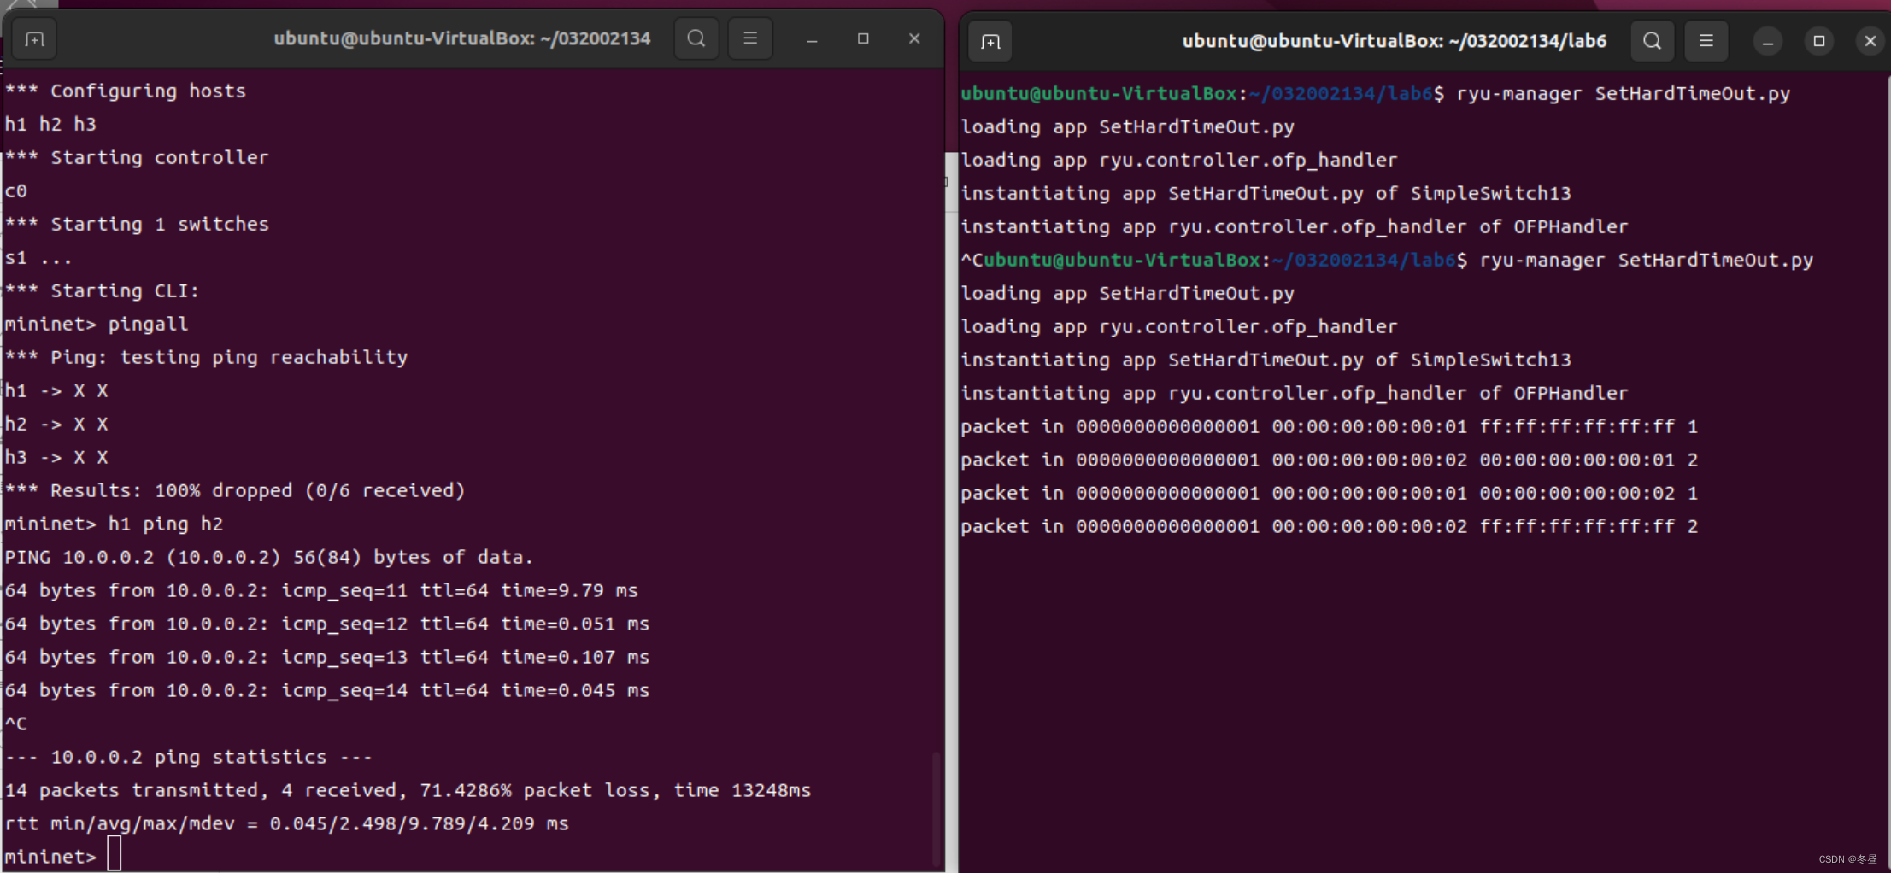The height and width of the screenshot is (873, 1891).
Task: Maximize the lab6 terminal window
Action: pos(1819,41)
